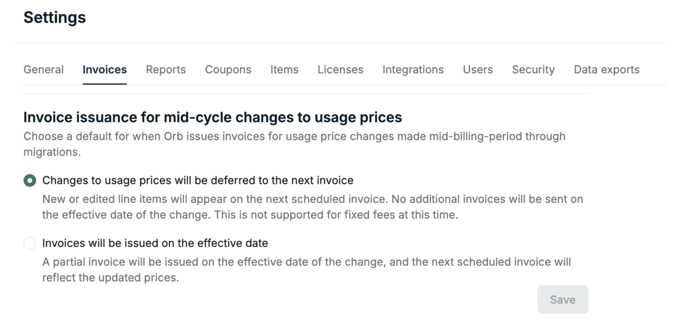Image resolution: width=675 pixels, height=330 pixels.
Task: Save the invoice issuance settings
Action: pyautogui.click(x=563, y=299)
